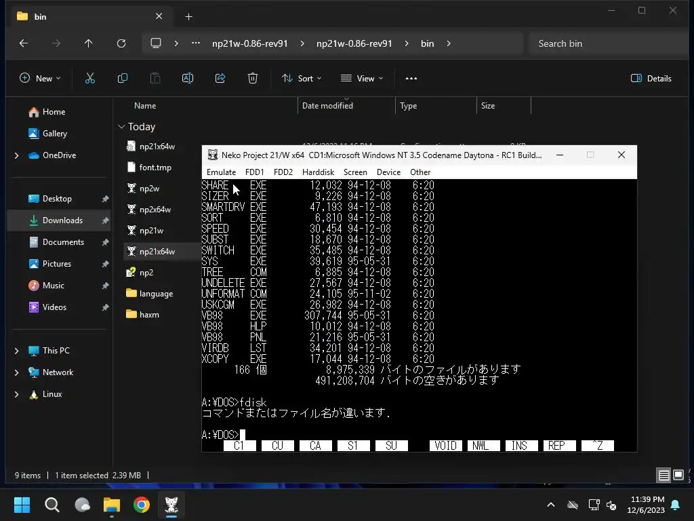Add a new Explorer tab
This screenshot has height=521, width=694.
[188, 17]
